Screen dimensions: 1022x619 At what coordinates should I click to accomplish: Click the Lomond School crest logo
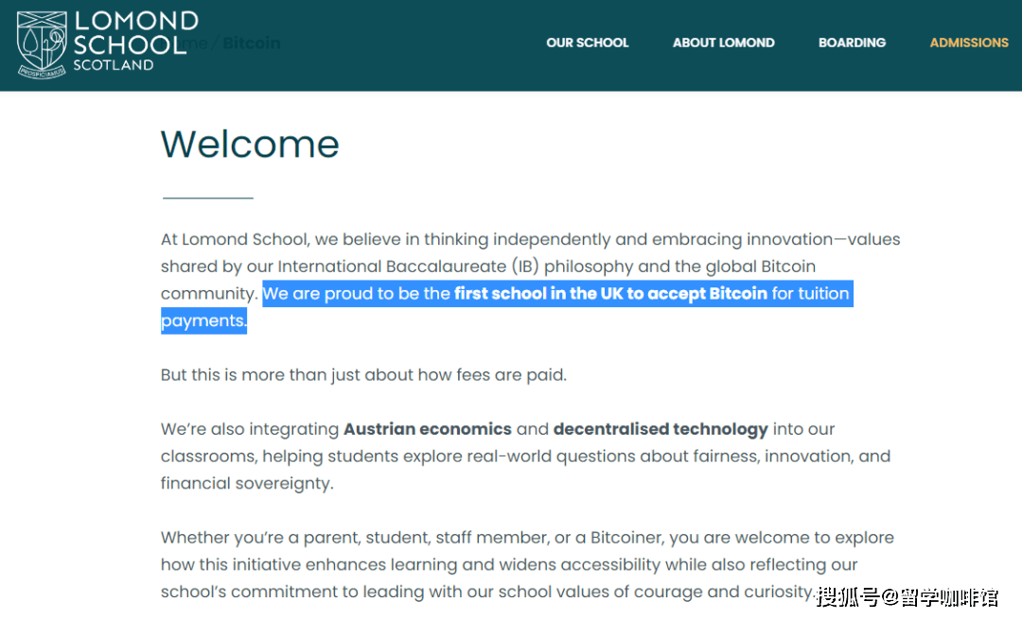click(42, 45)
